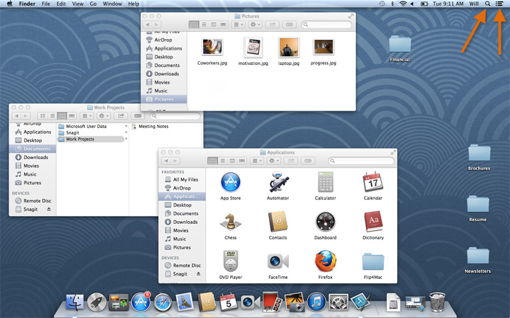This screenshot has width=510, height=318.
Task: Open the Go menu in the menu bar
Action: click(x=93, y=4)
